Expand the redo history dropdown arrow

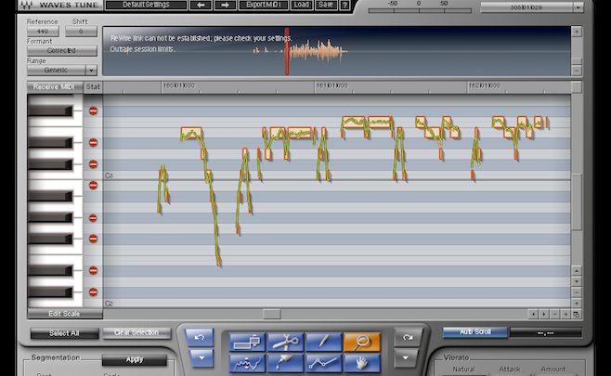click(407, 357)
